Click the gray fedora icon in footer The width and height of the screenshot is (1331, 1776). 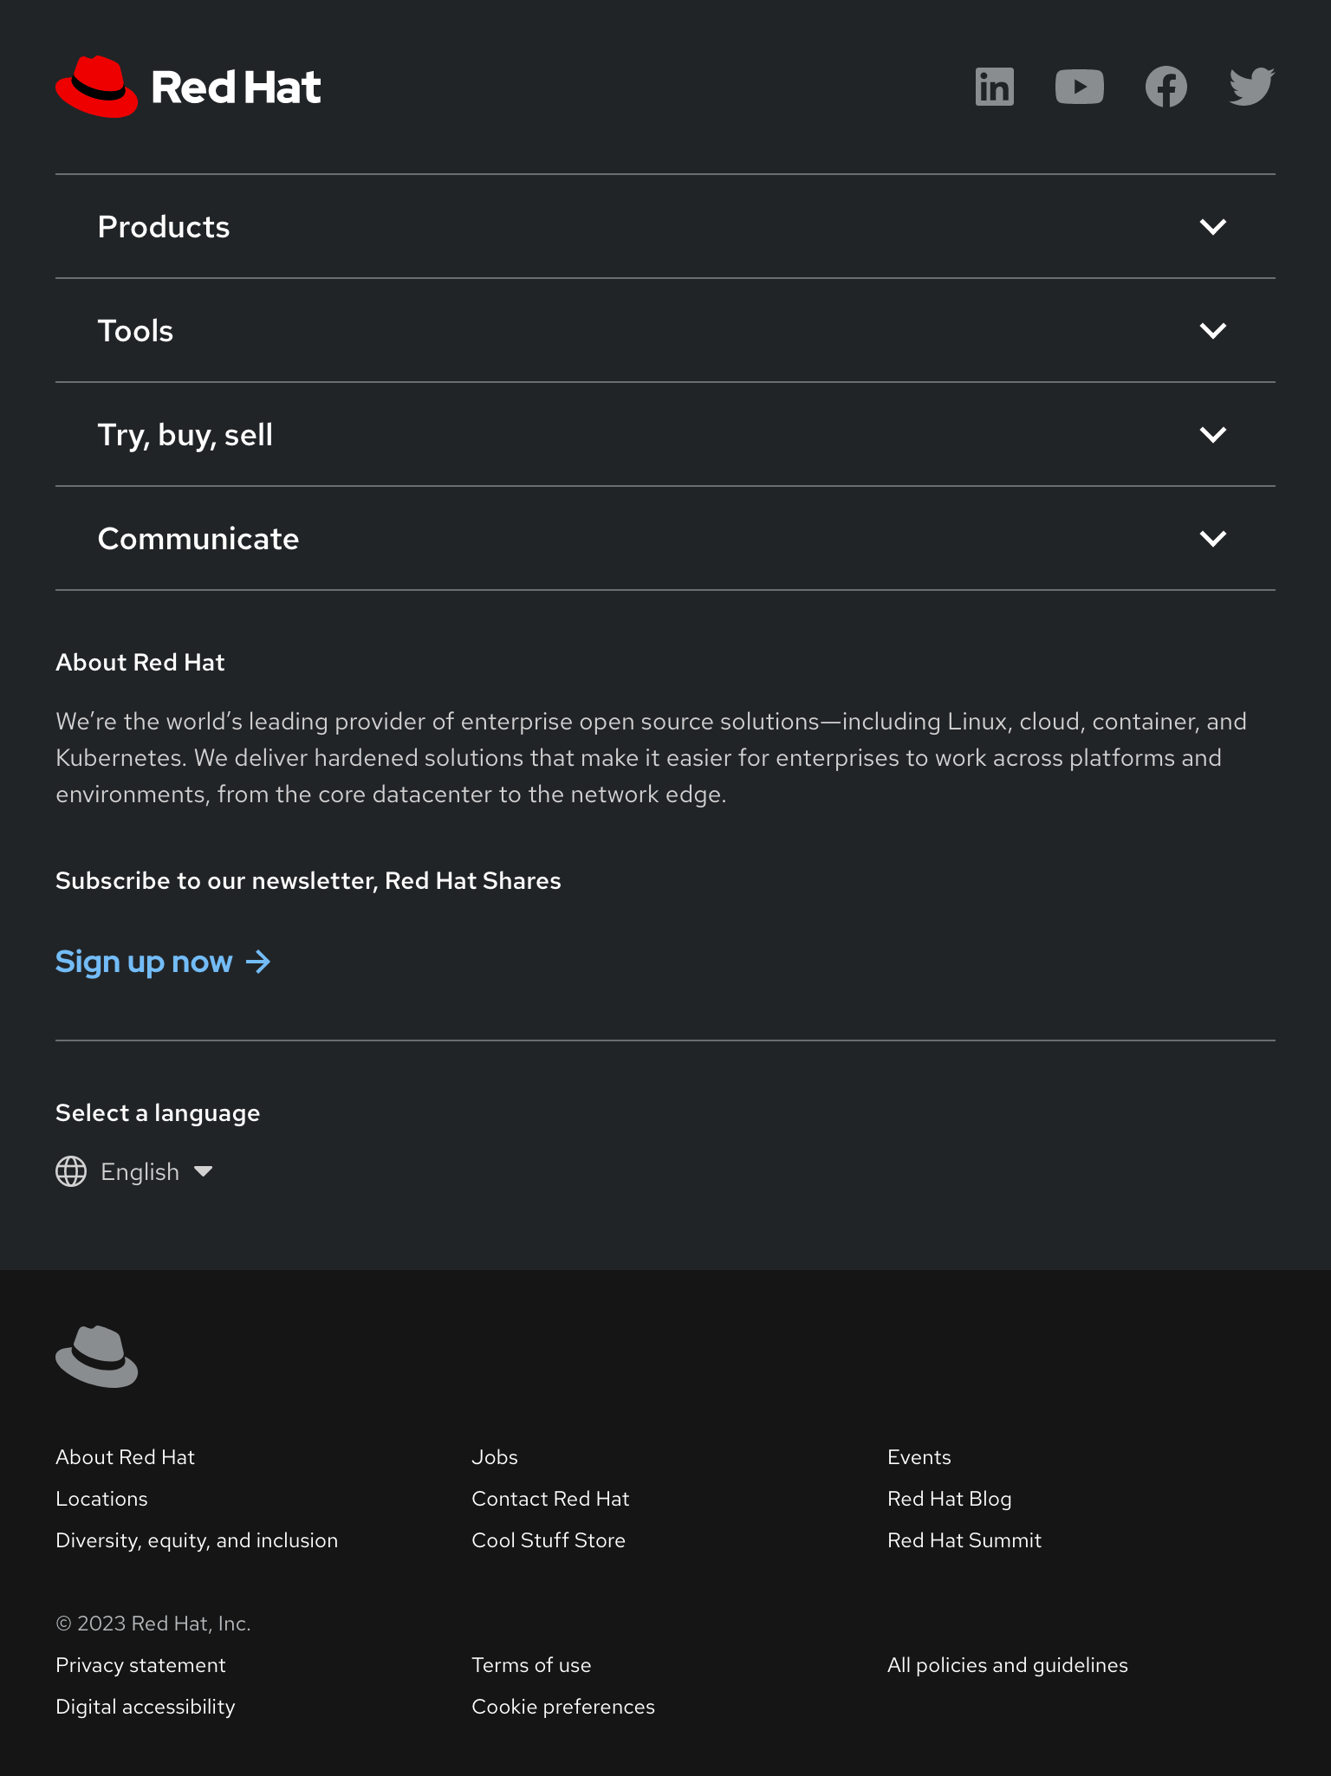pyautogui.click(x=97, y=1356)
